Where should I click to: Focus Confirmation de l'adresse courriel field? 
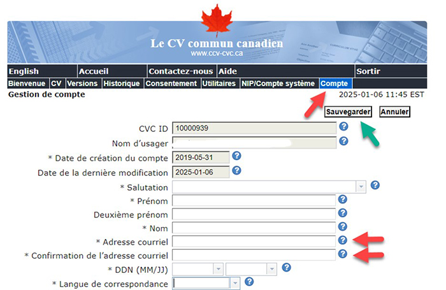254,255
